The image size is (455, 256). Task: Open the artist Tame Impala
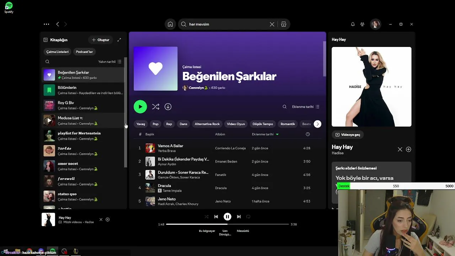click(172, 191)
